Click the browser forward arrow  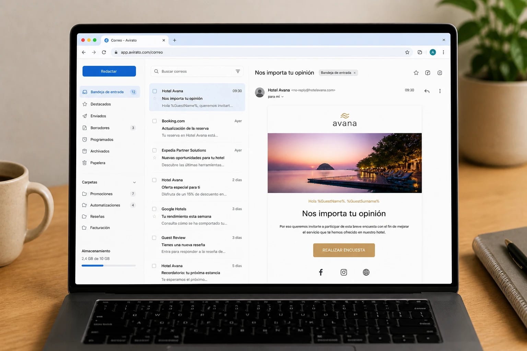click(x=94, y=52)
